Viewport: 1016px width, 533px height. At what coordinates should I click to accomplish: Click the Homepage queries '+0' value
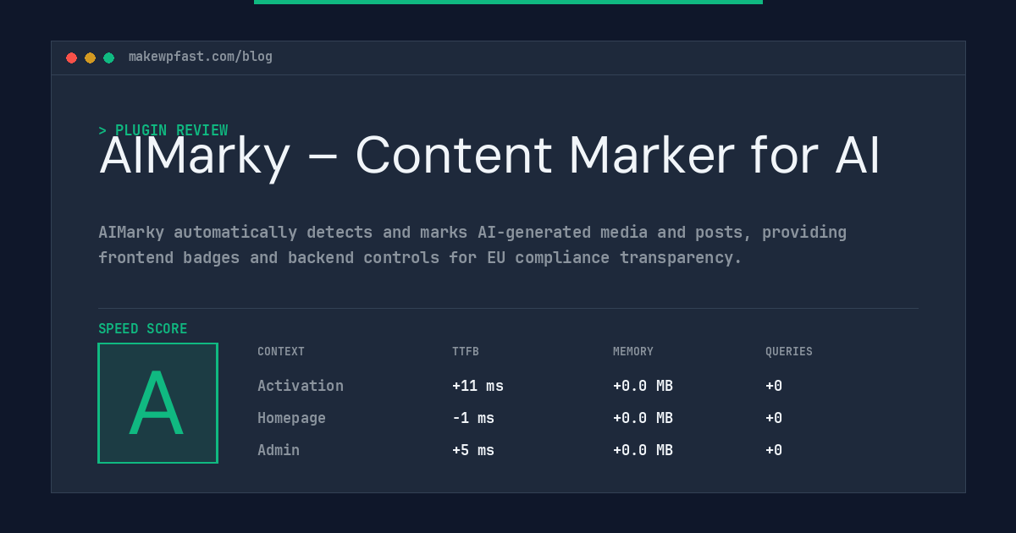click(x=774, y=418)
